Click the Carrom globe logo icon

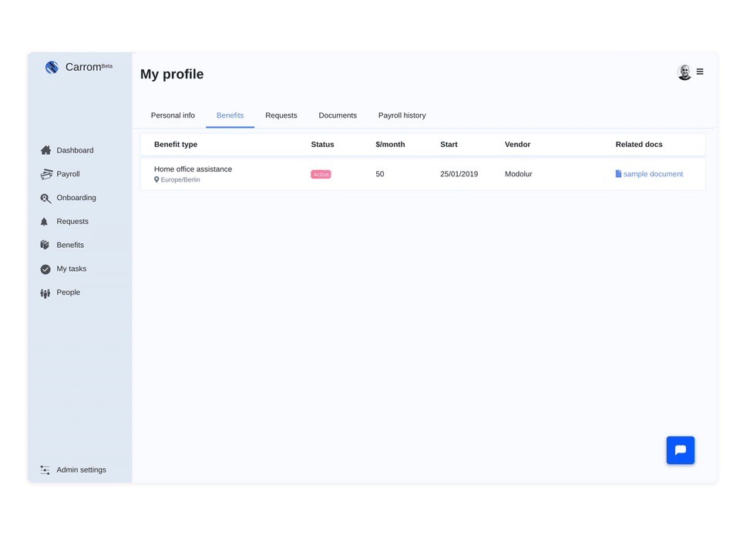click(52, 68)
